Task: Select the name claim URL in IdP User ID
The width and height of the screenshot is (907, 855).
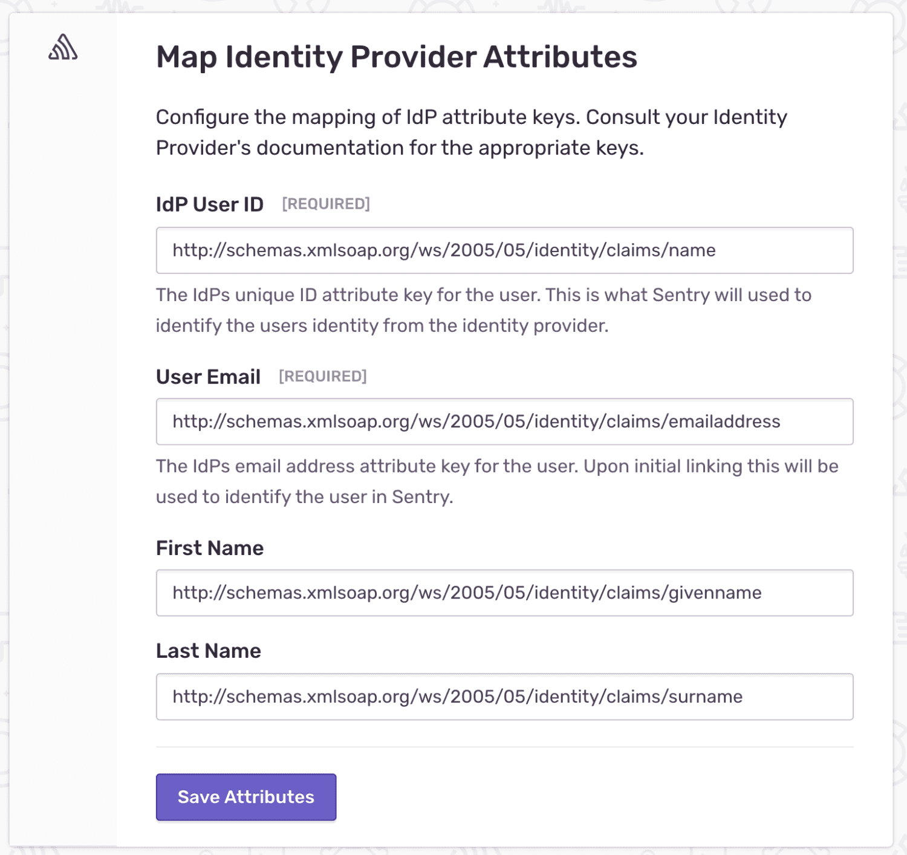Action: pyautogui.click(x=443, y=250)
